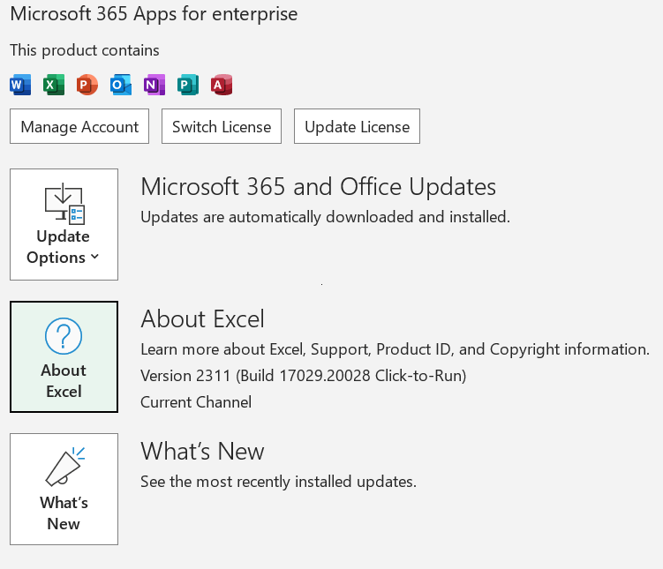
Task: Click the Access app icon
Action: [222, 85]
